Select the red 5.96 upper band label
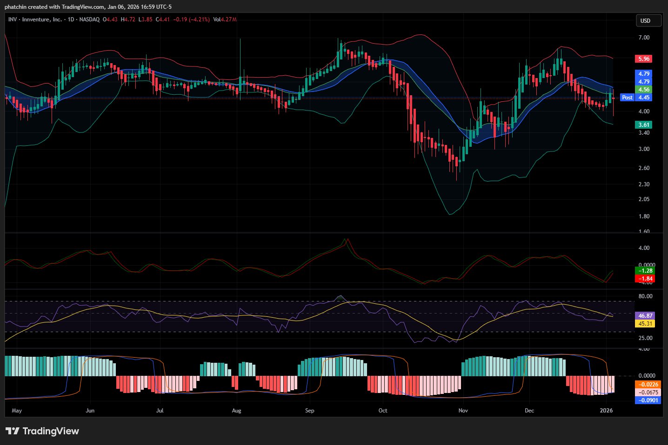Screen dimensions: 668x445 [644, 59]
